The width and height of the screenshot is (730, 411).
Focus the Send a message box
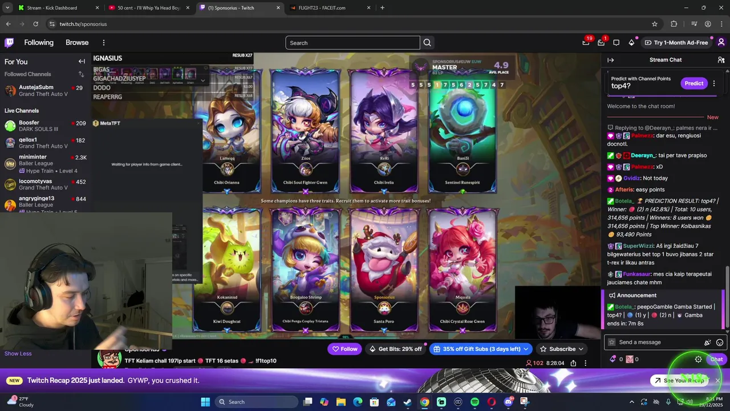point(665,342)
